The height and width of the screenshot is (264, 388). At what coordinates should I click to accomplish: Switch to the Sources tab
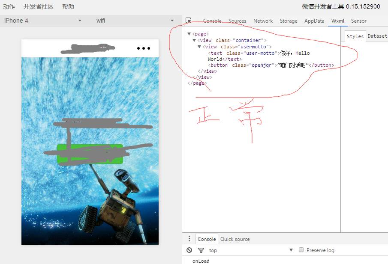pos(238,21)
